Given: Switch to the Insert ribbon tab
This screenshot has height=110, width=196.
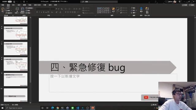Looking at the screenshot, I should 13,5.
